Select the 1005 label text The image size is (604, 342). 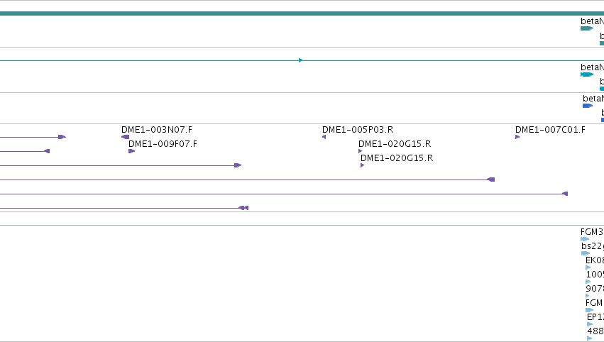595,275
